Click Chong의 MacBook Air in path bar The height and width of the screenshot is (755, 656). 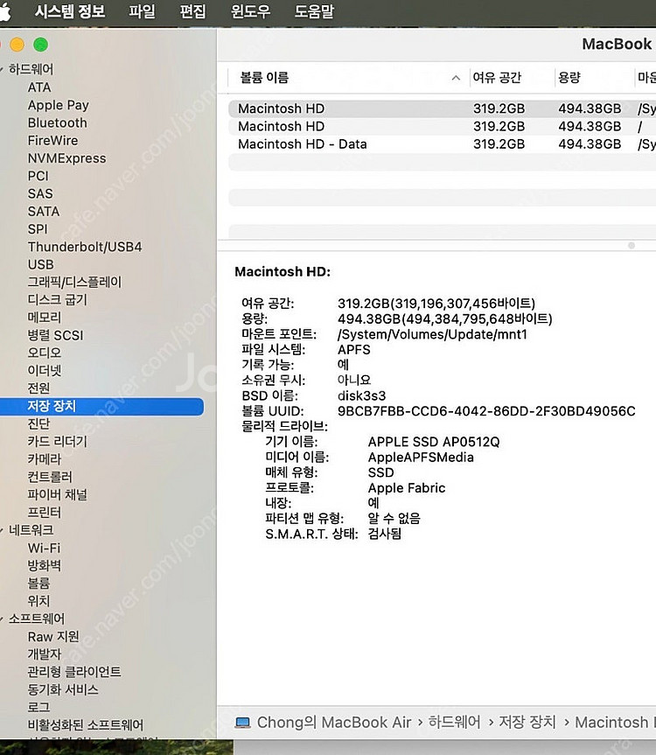click(x=334, y=723)
